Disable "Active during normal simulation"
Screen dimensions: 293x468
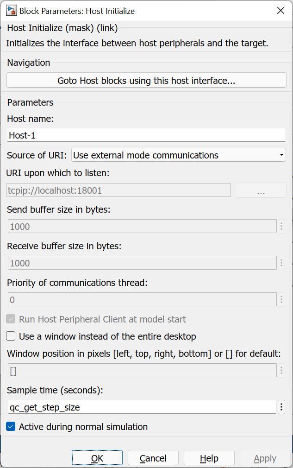tap(10, 427)
